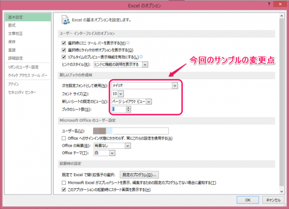The image size is (289, 209).
Task: Click the OK button
Action: pyautogui.click(x=248, y=200)
